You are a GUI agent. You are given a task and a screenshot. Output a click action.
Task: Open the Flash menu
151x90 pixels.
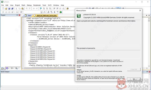23,5
